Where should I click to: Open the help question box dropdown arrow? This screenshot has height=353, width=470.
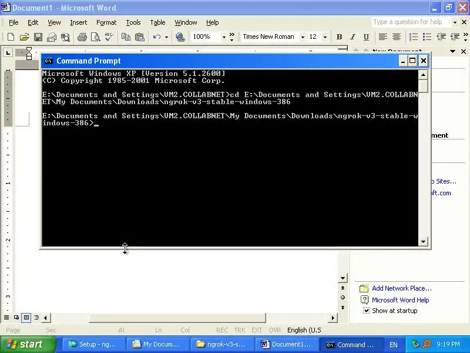point(455,22)
